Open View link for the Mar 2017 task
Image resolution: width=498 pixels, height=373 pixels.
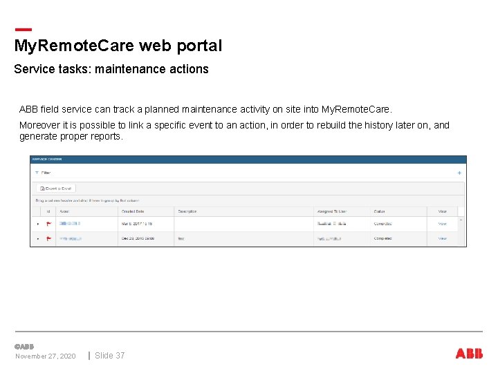(x=442, y=224)
